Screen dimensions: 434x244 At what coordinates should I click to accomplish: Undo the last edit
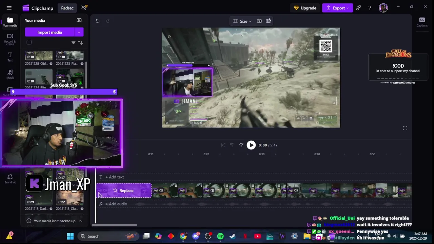(97, 21)
